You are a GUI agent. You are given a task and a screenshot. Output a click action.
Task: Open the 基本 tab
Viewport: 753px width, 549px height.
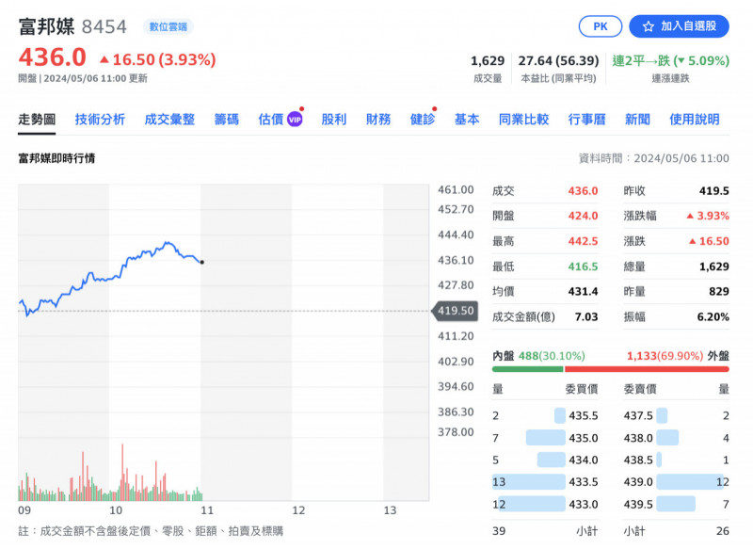pos(467,119)
